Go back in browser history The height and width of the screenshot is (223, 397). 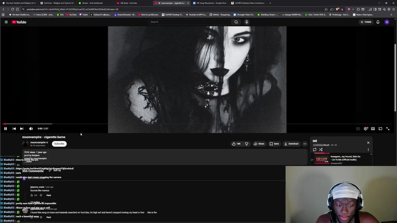pos(3,9)
